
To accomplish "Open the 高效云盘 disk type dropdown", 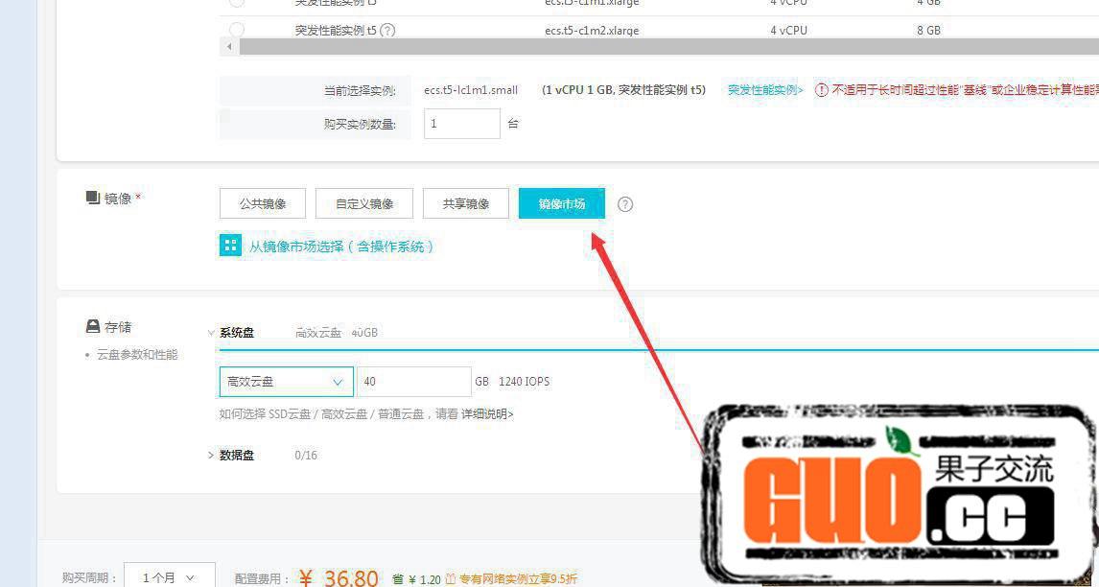I will [286, 382].
